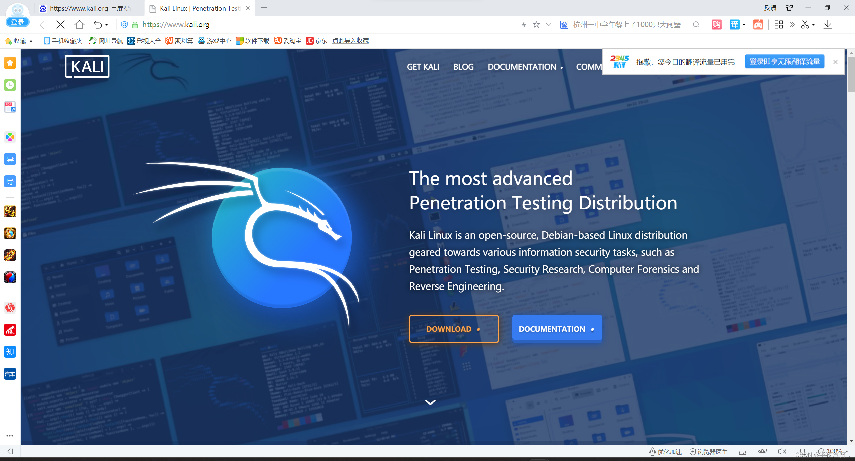The image size is (855, 461).
Task: Click the 反馈 feedback link
Action: tap(770, 8)
